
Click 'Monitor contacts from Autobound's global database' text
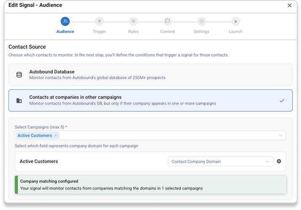[98, 78]
